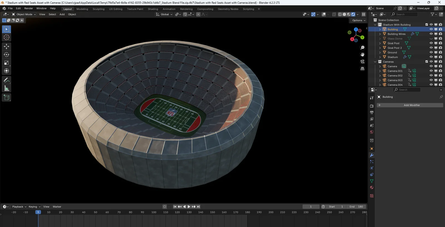
Task: Jump to the timeline end frame
Action: [x=198, y=207]
